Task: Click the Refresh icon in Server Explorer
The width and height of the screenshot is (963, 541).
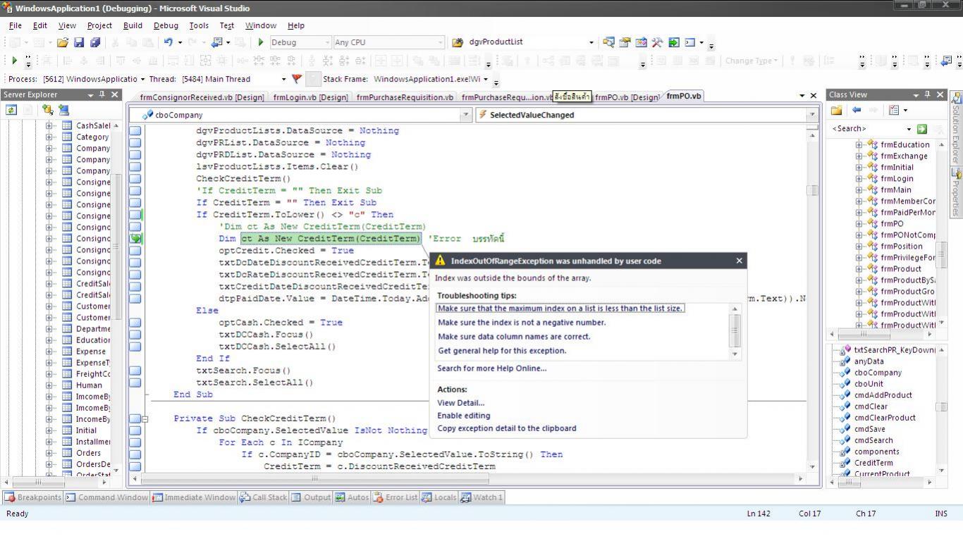Action: click(11, 110)
